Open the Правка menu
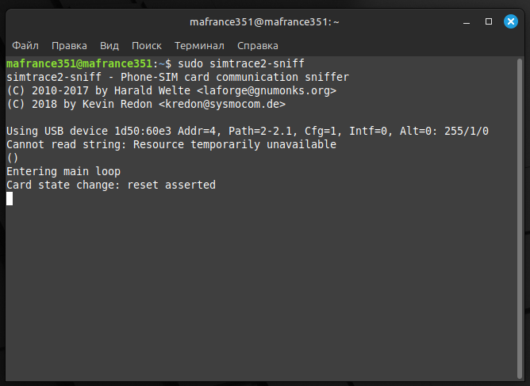530x386 pixels. pos(69,46)
